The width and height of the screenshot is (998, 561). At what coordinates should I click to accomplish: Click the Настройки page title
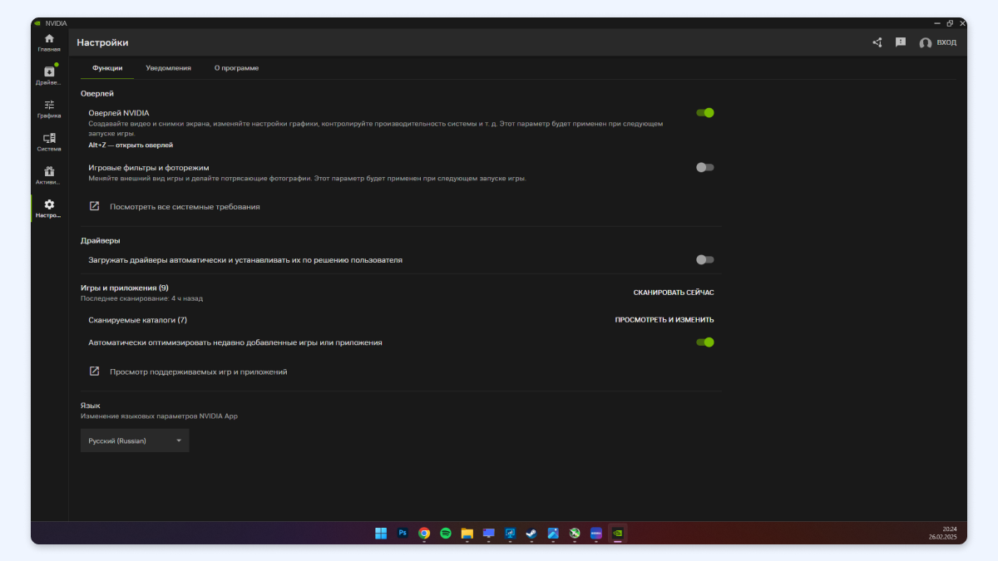[102, 42]
